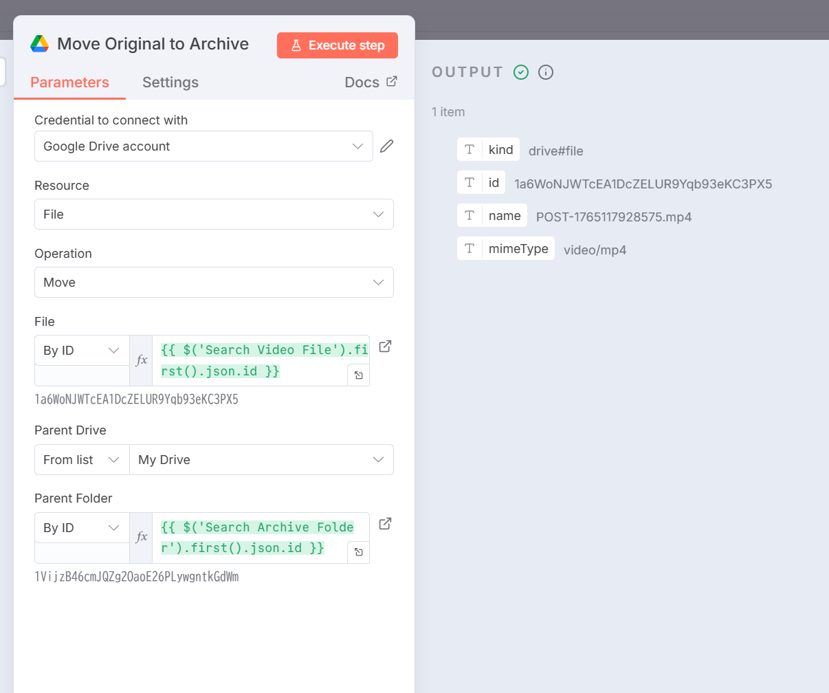The image size is (829, 693).
Task: Expand the Parent Folder expression editor
Action: 359,552
